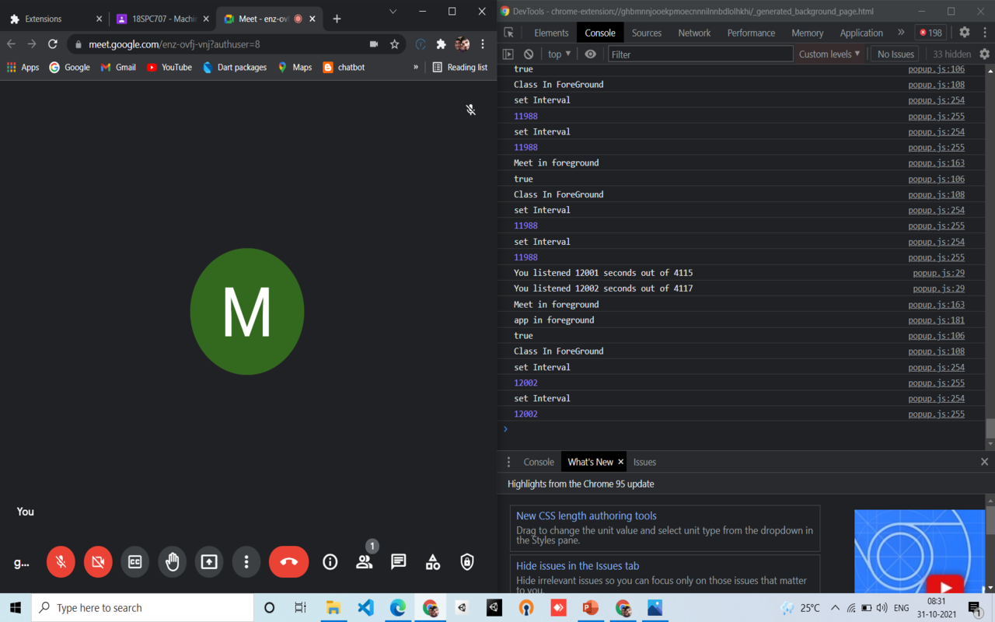This screenshot has height=622, width=995.
Task: Open Chrome profile avatar
Action: [463, 44]
